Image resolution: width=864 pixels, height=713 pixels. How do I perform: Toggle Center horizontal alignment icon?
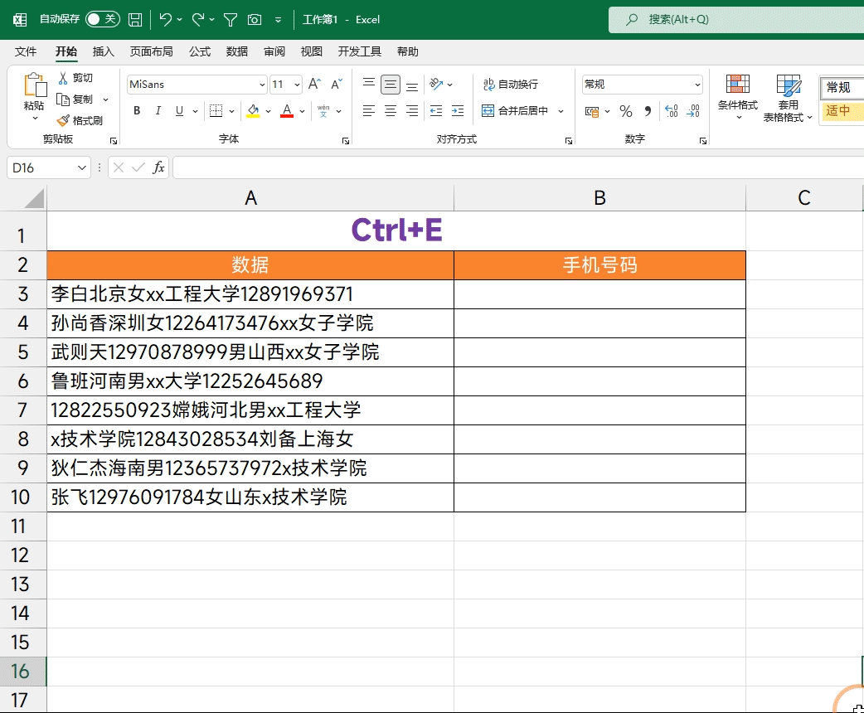390,111
